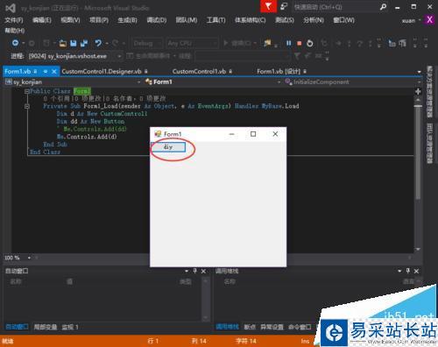Pin the Call Stack window pushpin
Image resolution: width=438 pixels, height=347 pixels.
pyautogui.click(x=408, y=271)
